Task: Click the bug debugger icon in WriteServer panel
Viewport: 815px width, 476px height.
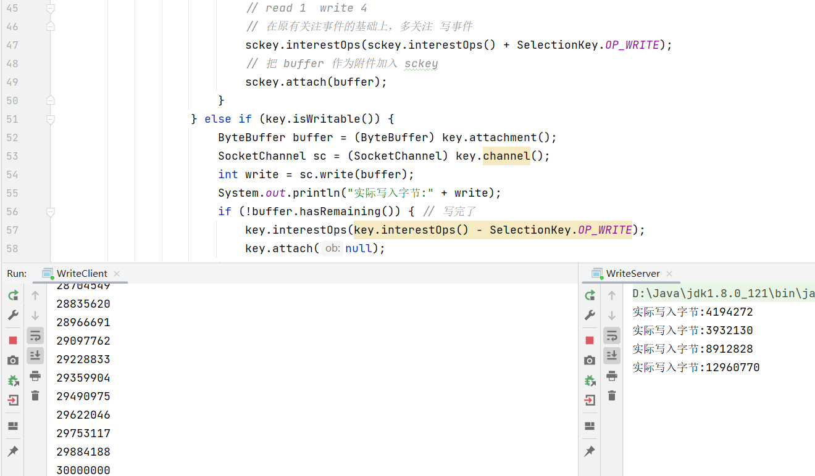Action: (590, 380)
